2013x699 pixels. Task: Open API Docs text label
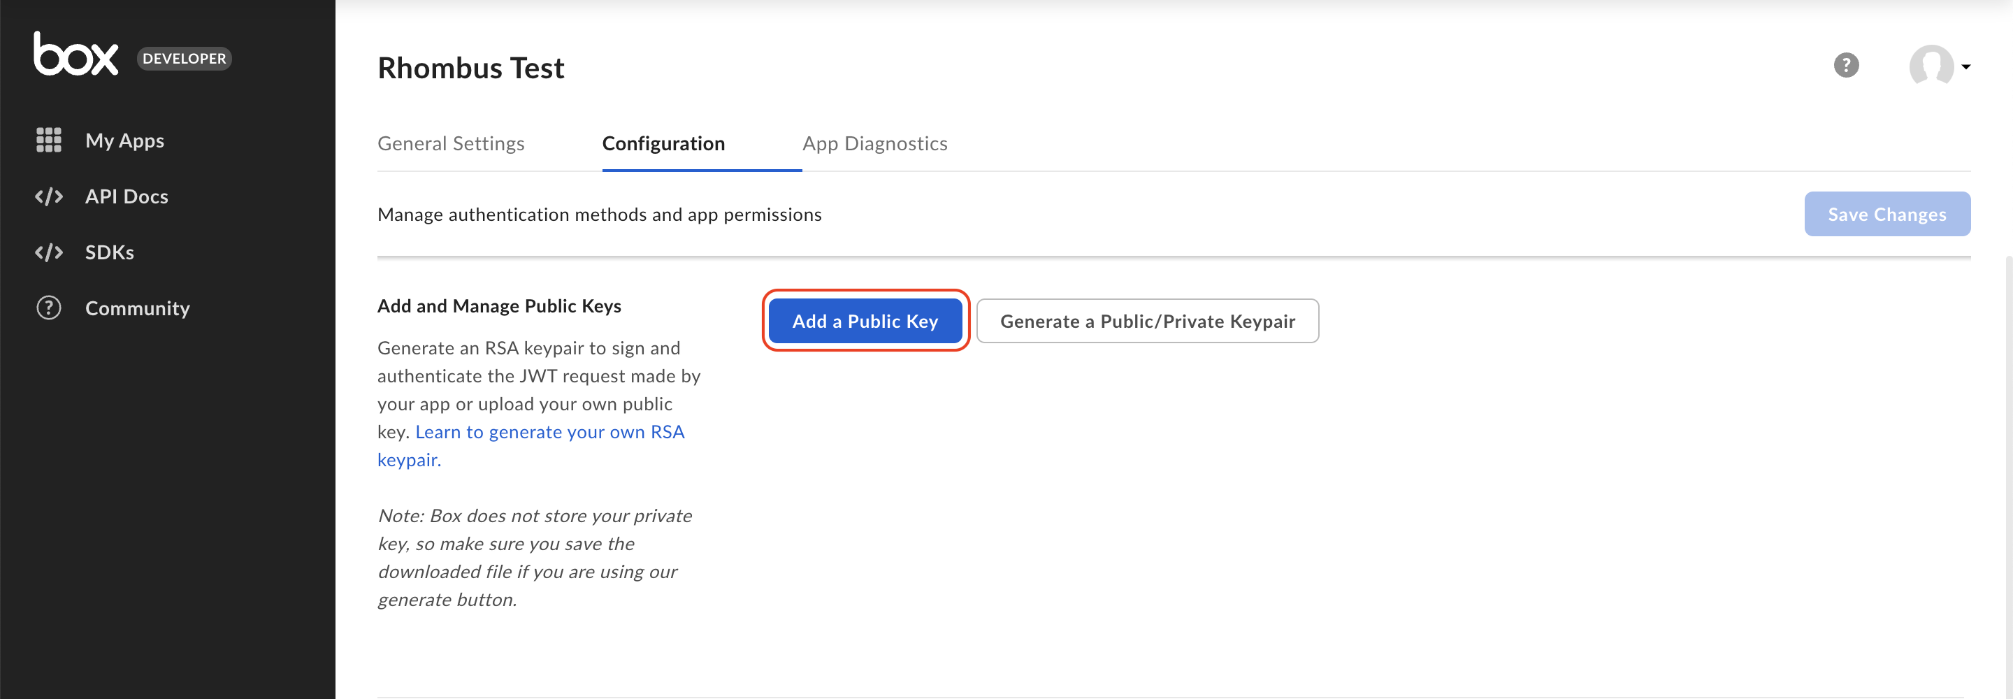coord(127,197)
